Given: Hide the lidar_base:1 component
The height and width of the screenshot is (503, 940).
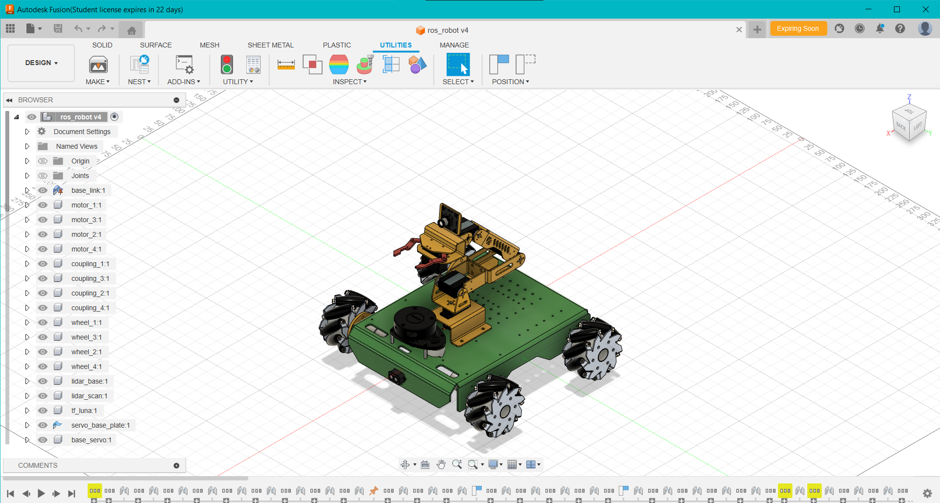Looking at the screenshot, I should [x=43, y=381].
